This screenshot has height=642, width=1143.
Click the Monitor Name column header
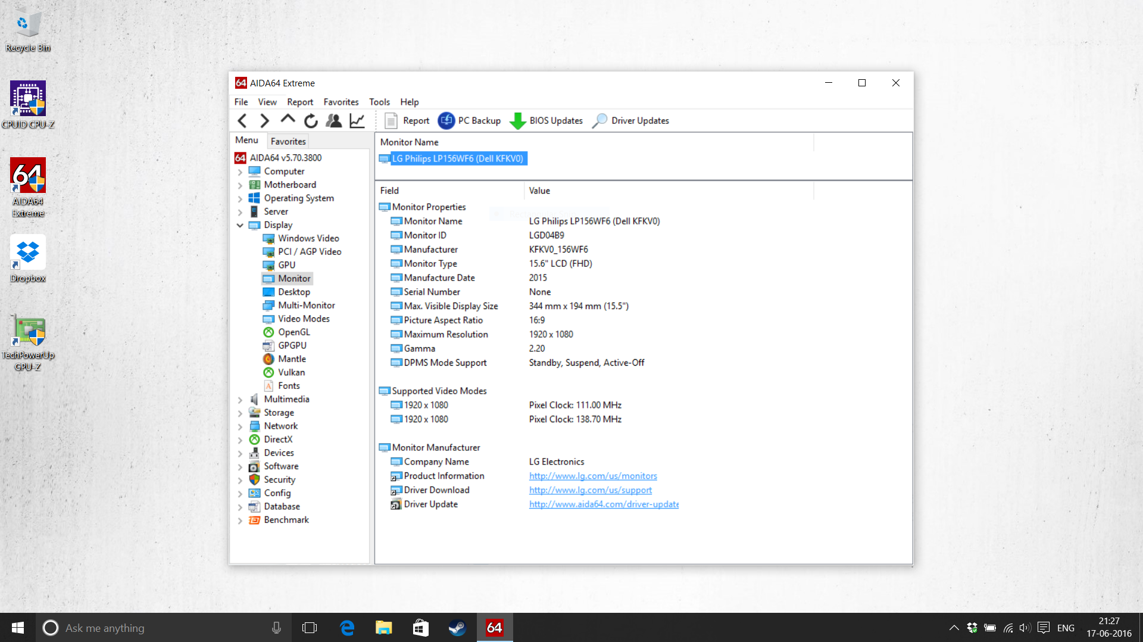(x=594, y=142)
